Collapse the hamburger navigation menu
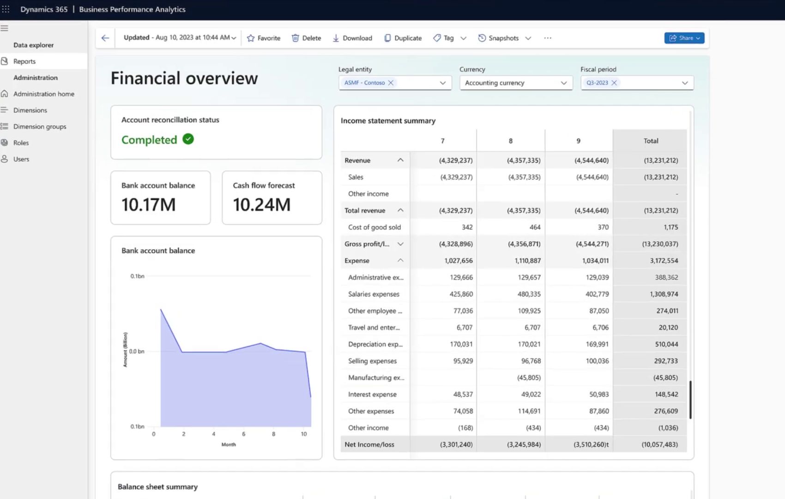The width and height of the screenshot is (785, 499). pos(5,28)
